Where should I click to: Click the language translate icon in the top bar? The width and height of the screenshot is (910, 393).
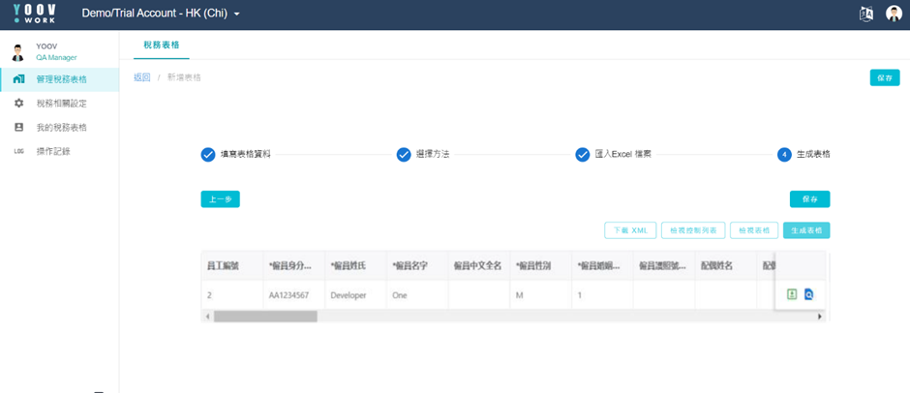point(865,14)
